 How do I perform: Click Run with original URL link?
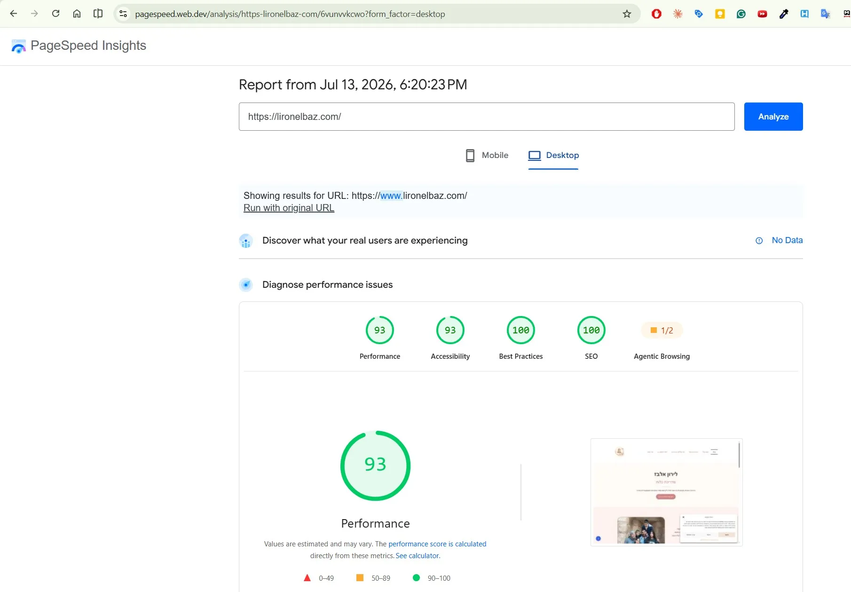click(289, 208)
